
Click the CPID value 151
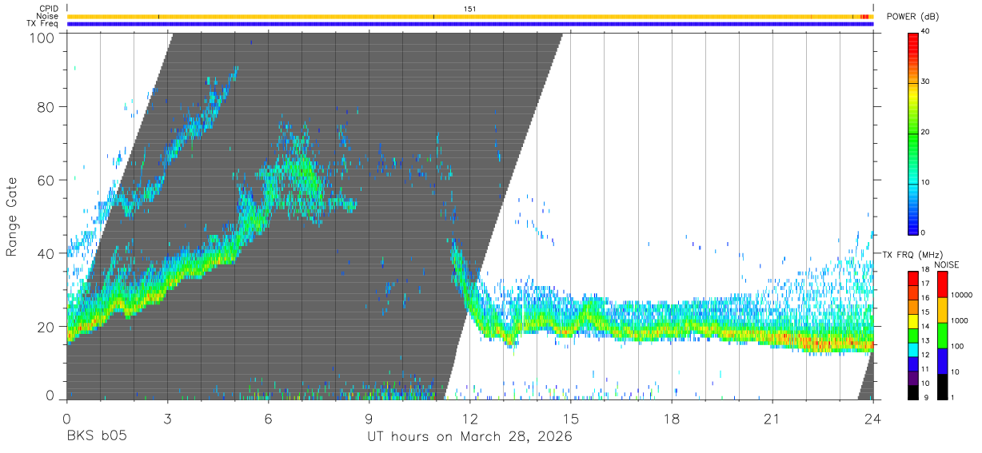[469, 9]
